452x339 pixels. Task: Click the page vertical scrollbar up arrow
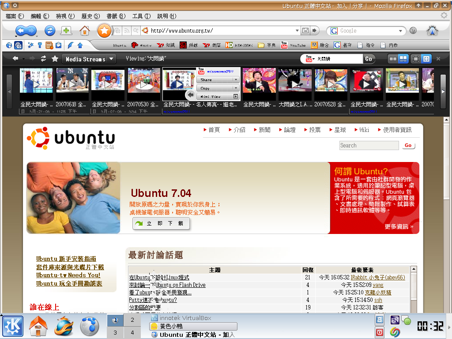(446, 120)
